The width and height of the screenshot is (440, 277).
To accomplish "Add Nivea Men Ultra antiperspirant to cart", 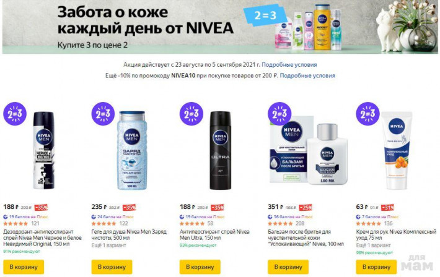I will pyautogui.click(x=200, y=267).
